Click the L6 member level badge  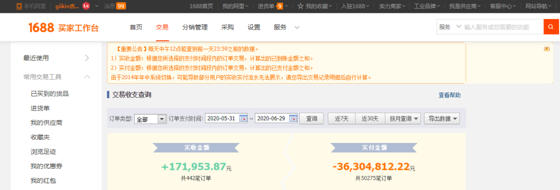(86, 6)
